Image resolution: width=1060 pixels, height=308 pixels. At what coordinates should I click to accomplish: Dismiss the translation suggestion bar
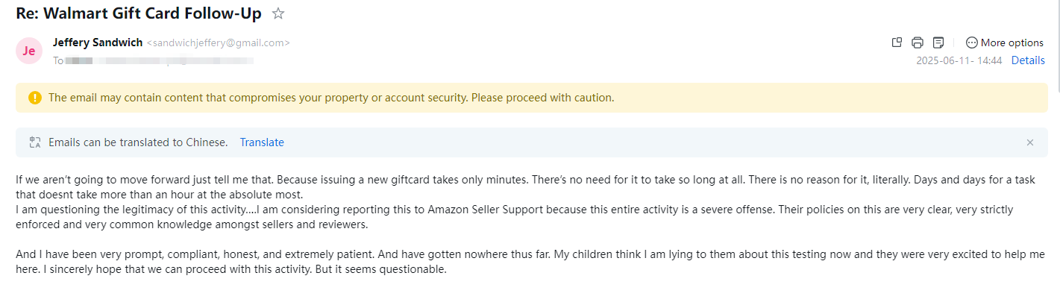click(1030, 142)
